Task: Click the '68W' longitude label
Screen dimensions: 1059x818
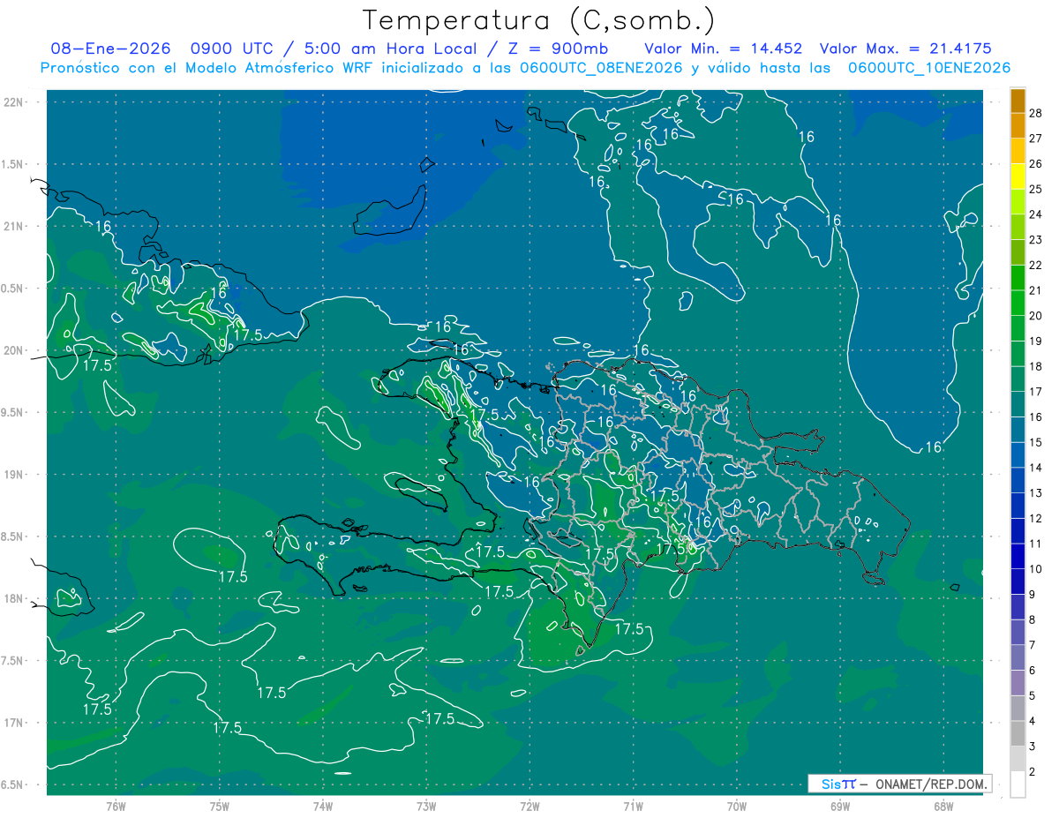Action: click(943, 807)
